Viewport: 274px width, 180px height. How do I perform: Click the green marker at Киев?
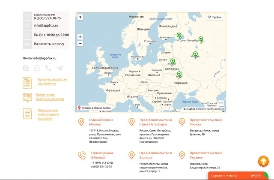click(x=179, y=75)
